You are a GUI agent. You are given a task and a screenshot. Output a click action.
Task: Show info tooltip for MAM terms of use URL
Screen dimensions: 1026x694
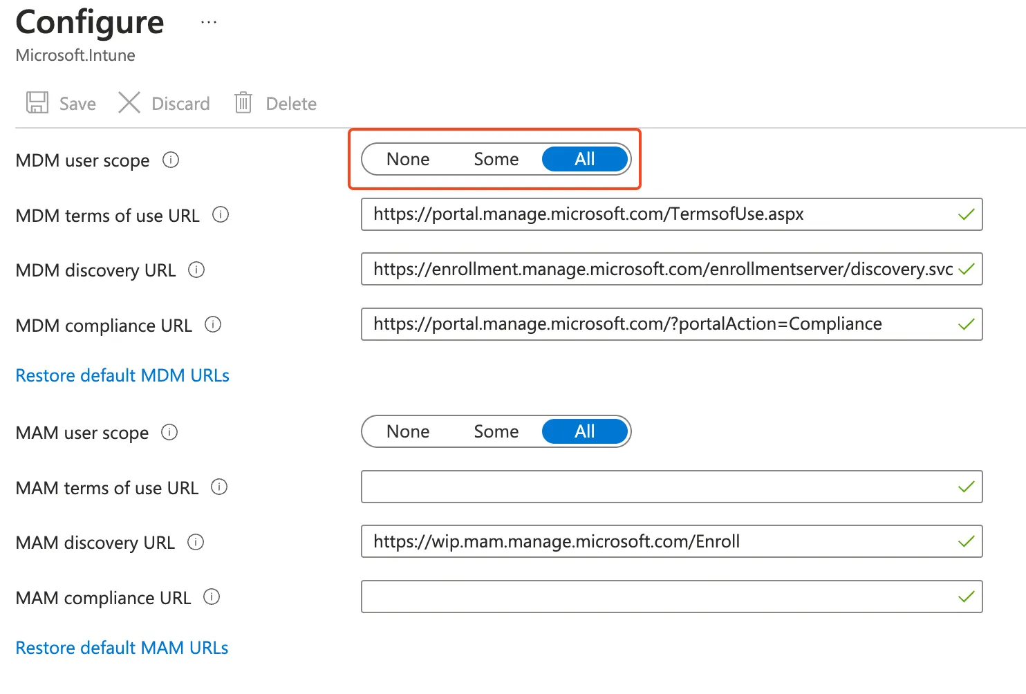[219, 487]
